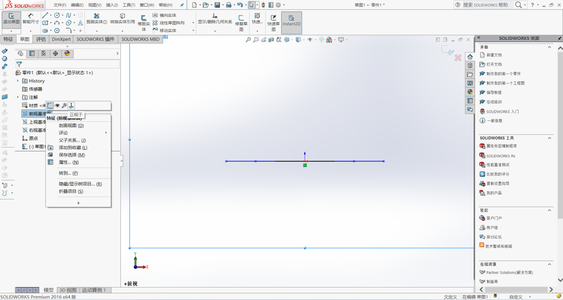Click the SOLIDWORKS Rx link
Viewport: 563px width, 300px height.
(x=501, y=156)
